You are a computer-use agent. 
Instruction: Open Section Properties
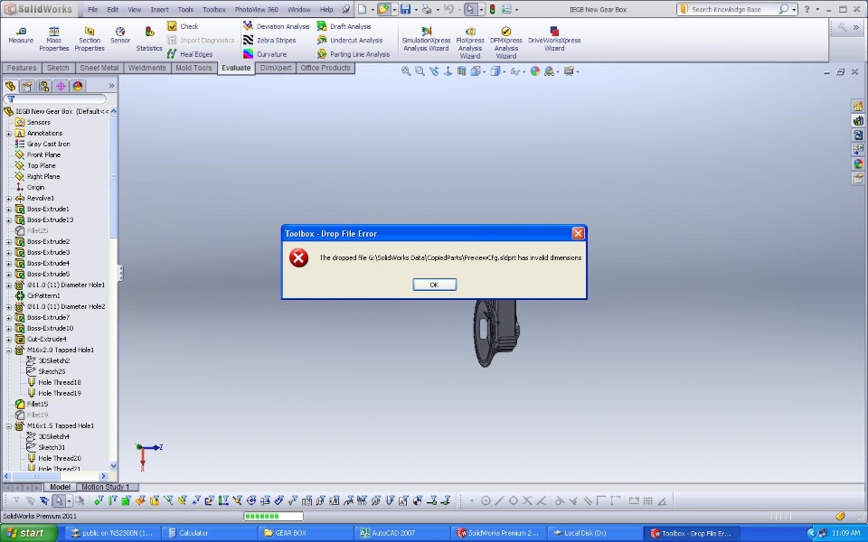[x=90, y=39]
